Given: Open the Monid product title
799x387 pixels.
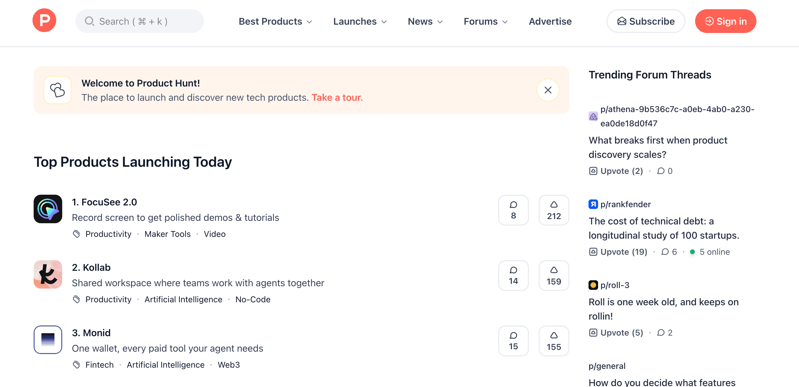Looking at the screenshot, I should coord(91,333).
